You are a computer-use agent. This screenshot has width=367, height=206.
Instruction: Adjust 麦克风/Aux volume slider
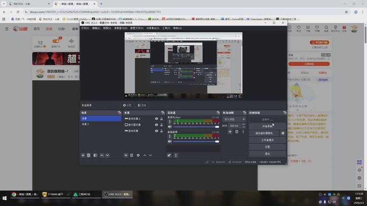click(x=196, y=127)
